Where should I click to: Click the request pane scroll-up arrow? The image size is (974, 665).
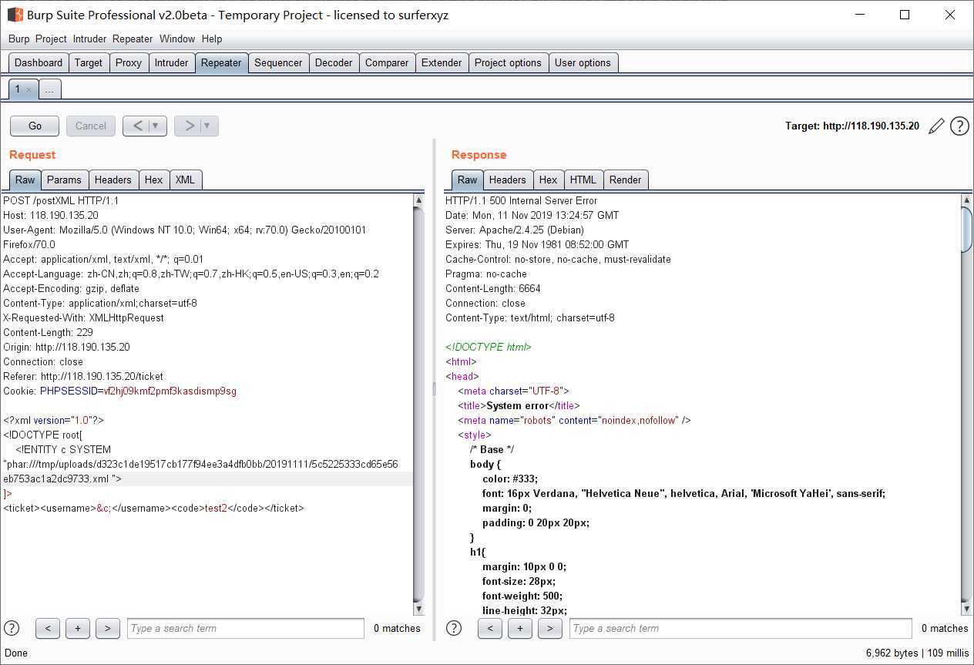point(419,200)
